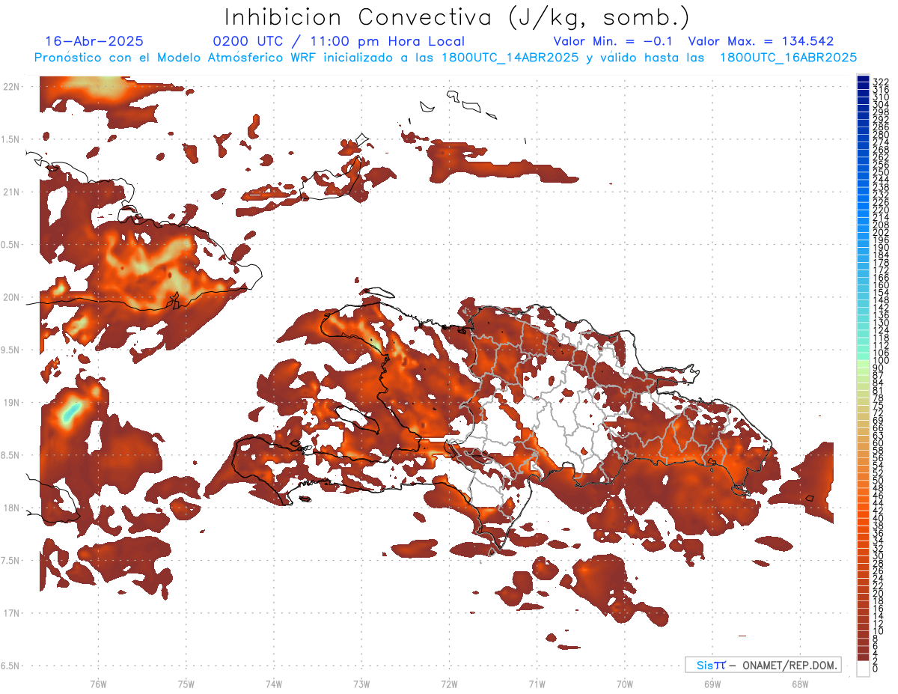This screenshot has width=898, height=694.
Task: Click the '76W' longitude label
Action: point(98,684)
